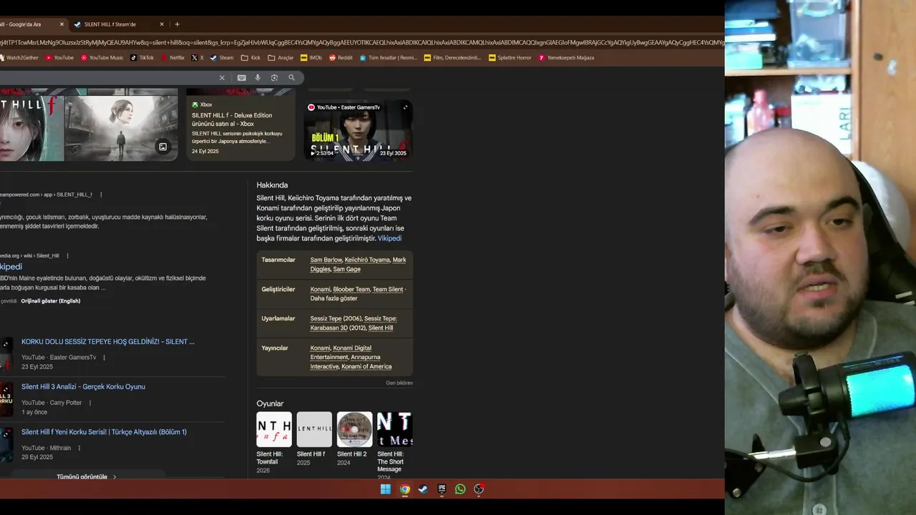Click Chrome icon in the taskbar
916x515 pixels.
(x=404, y=489)
